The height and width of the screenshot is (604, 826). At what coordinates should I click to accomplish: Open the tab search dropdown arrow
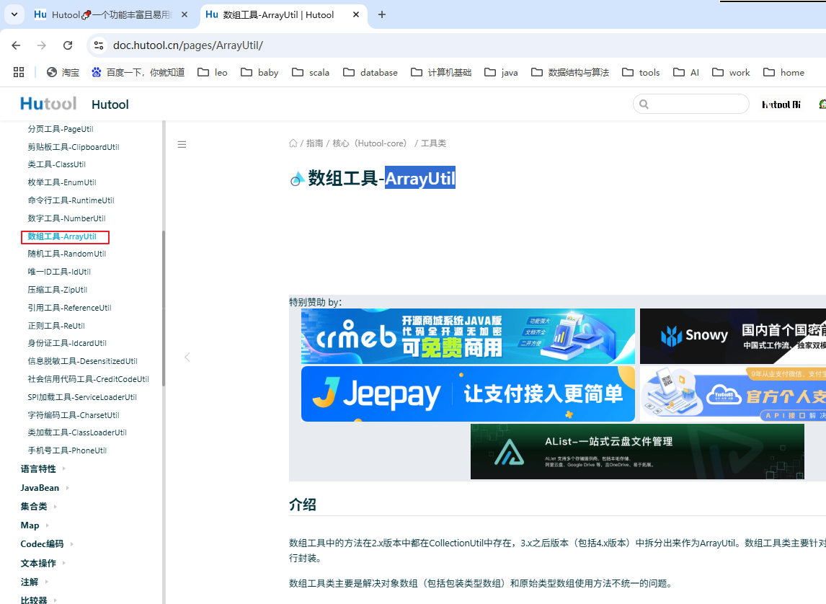(14, 14)
